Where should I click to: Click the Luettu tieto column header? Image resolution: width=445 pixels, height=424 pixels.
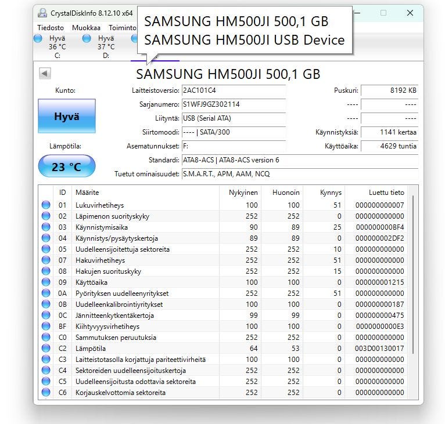pyautogui.click(x=376, y=193)
